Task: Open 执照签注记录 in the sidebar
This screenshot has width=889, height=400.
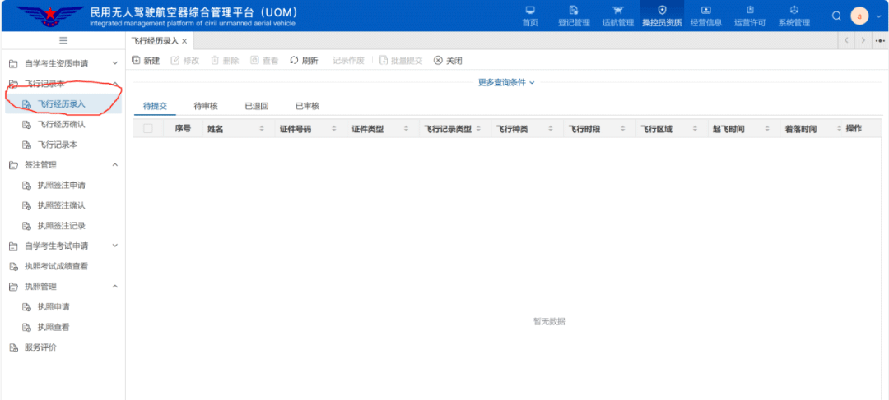Action: pos(63,226)
